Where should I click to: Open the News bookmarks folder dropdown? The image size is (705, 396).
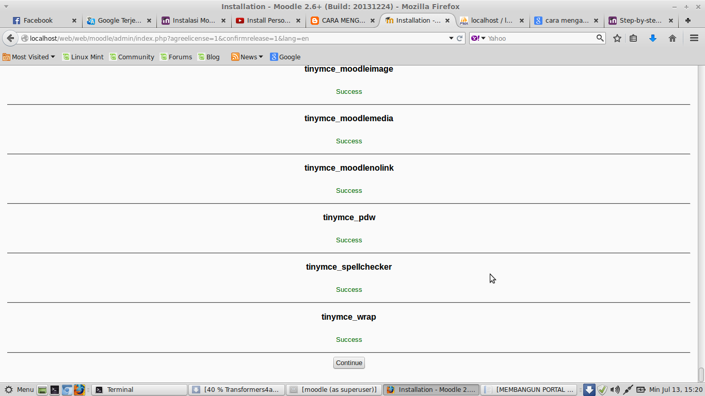coord(247,57)
